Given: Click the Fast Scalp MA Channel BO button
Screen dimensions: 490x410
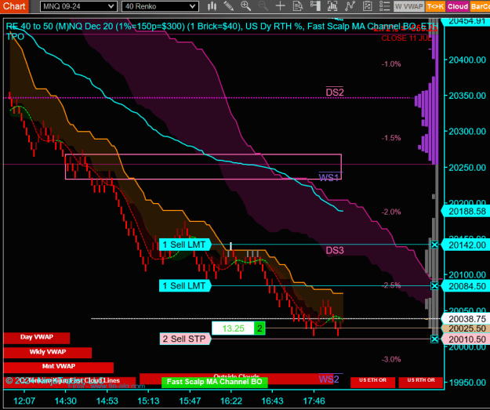Looking at the screenshot, I should [x=214, y=382].
